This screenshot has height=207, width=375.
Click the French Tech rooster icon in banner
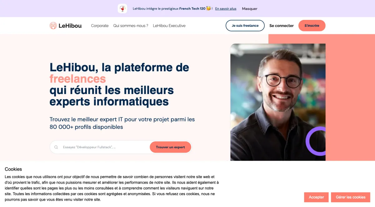click(x=122, y=9)
